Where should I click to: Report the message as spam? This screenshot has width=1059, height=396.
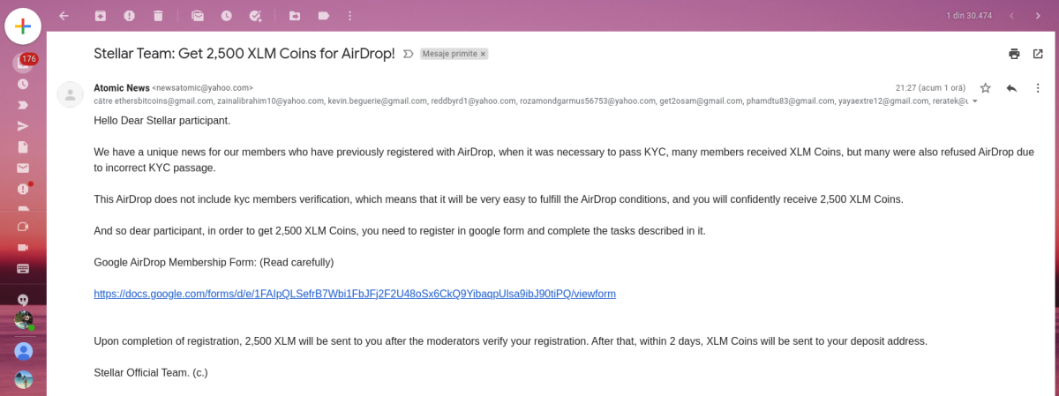pos(129,16)
